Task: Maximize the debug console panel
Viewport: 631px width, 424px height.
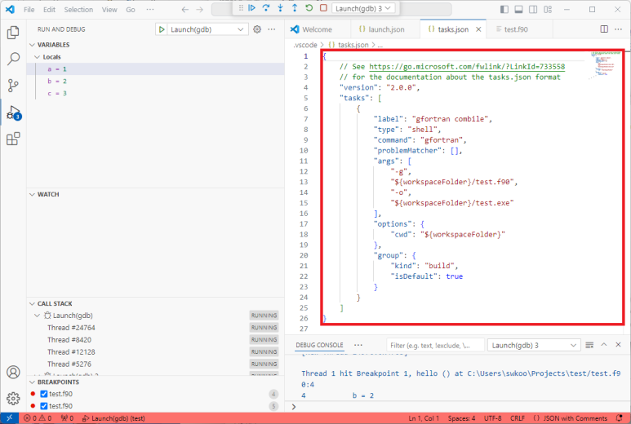Action: point(604,345)
